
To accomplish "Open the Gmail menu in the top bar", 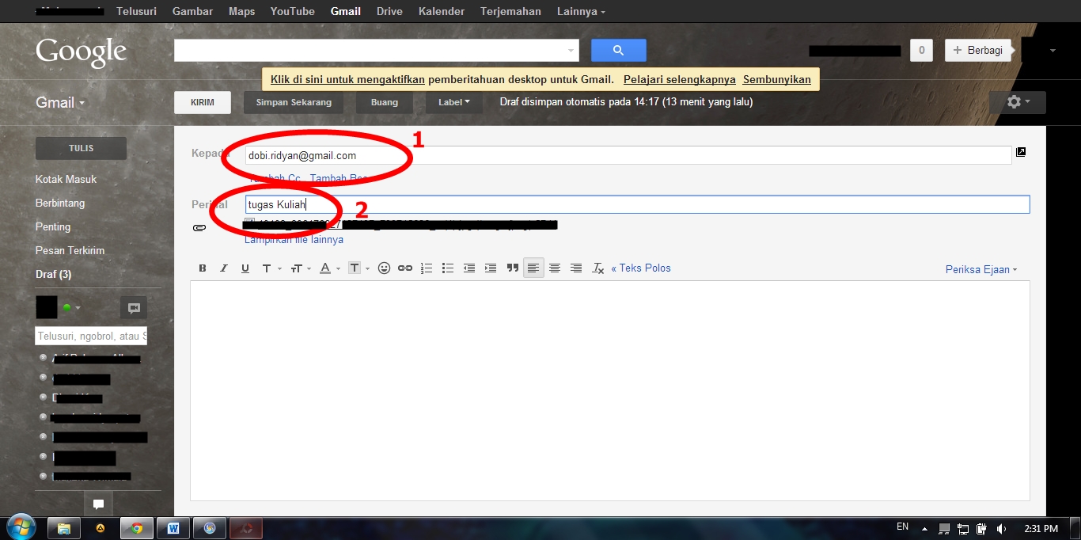I will (345, 11).
